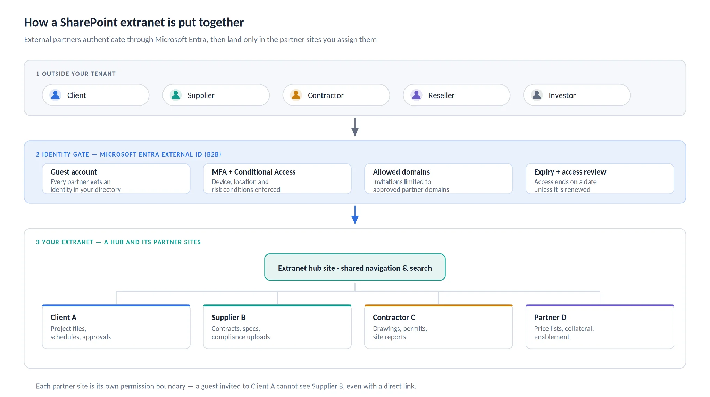Click the purple Reseller person icon
The image size is (710, 397).
tap(416, 95)
